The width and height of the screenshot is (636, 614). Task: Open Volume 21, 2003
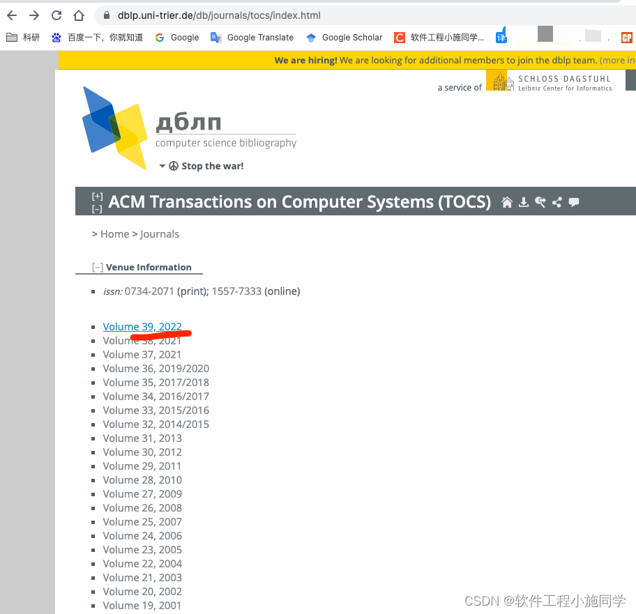pos(142,578)
